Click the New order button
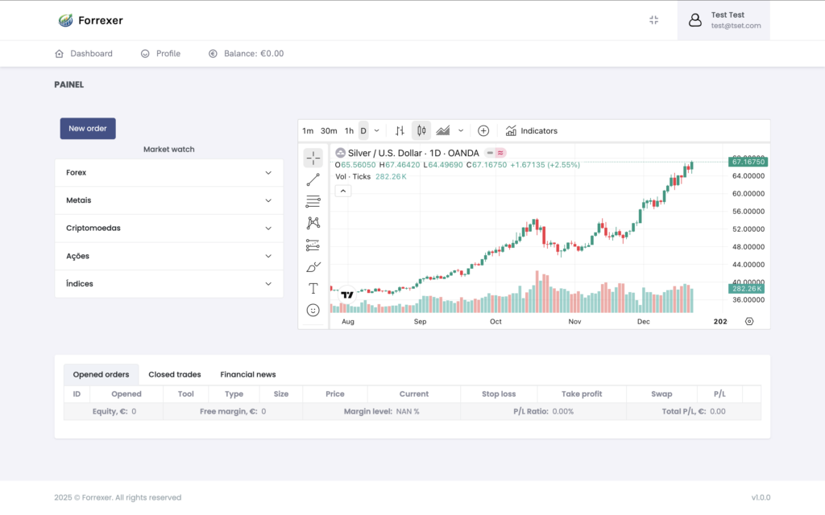This screenshot has width=825, height=515. [x=88, y=129]
